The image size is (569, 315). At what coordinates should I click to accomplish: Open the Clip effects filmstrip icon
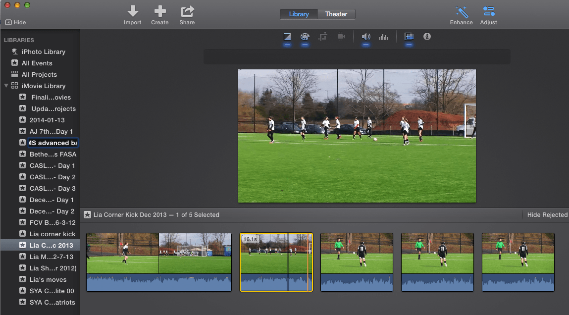point(409,37)
